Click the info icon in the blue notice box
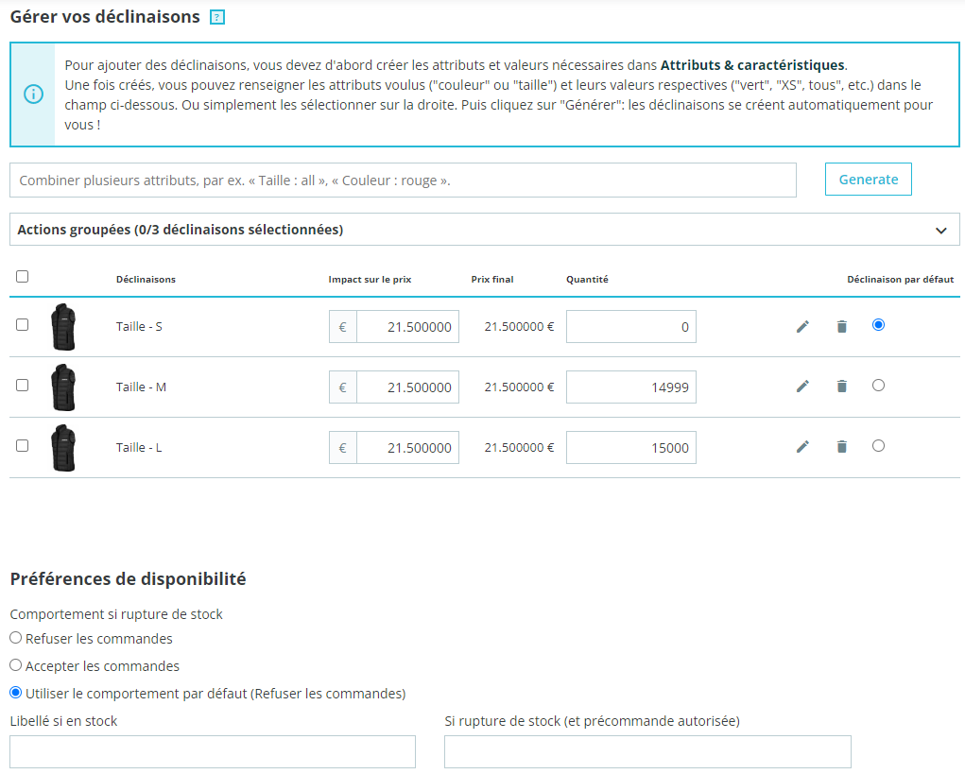This screenshot has height=774, width=965. 33,95
